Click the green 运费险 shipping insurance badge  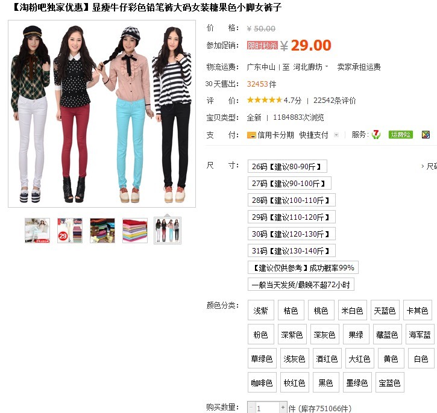[400, 135]
